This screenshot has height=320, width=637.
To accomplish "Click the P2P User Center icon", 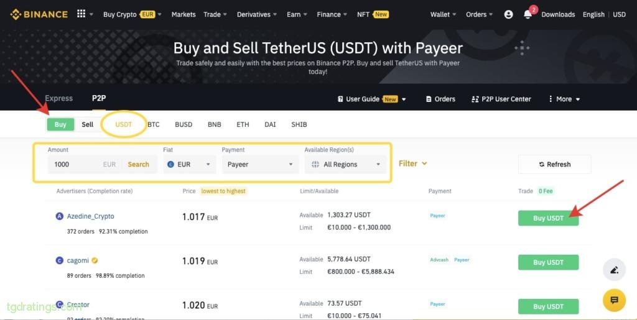I will click(475, 99).
